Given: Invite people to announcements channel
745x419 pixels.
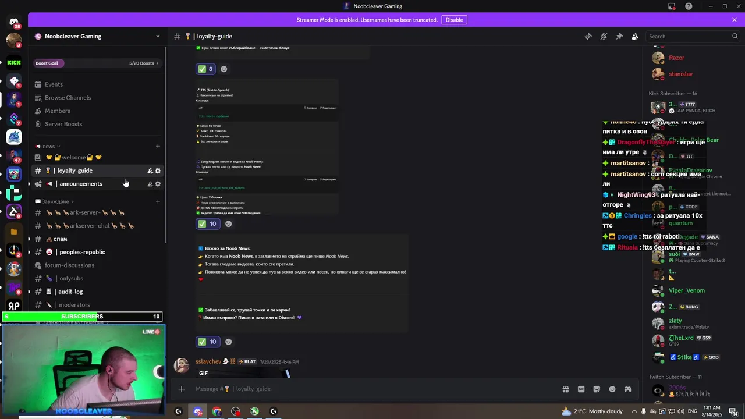Looking at the screenshot, I should tap(150, 184).
